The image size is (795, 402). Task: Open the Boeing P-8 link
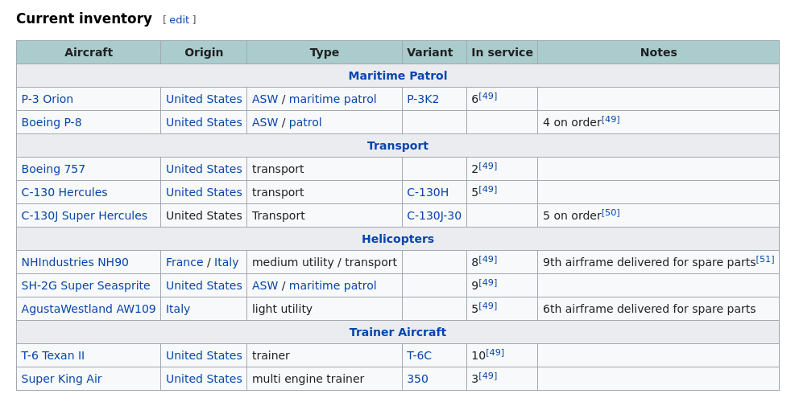click(x=52, y=123)
